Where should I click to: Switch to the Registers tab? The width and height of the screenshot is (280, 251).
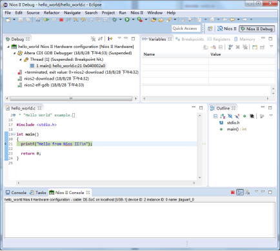pyautogui.click(x=219, y=39)
